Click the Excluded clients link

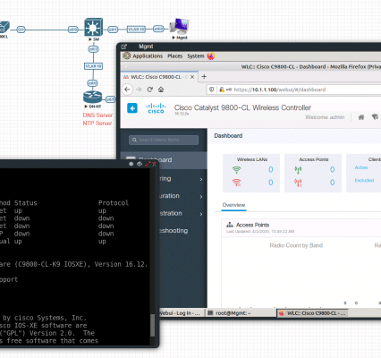(x=364, y=180)
